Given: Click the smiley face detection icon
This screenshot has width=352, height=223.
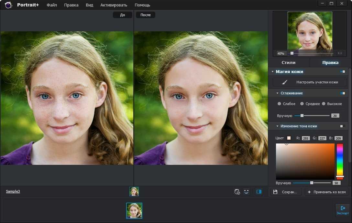Looking at the screenshot, I should point(246,192).
